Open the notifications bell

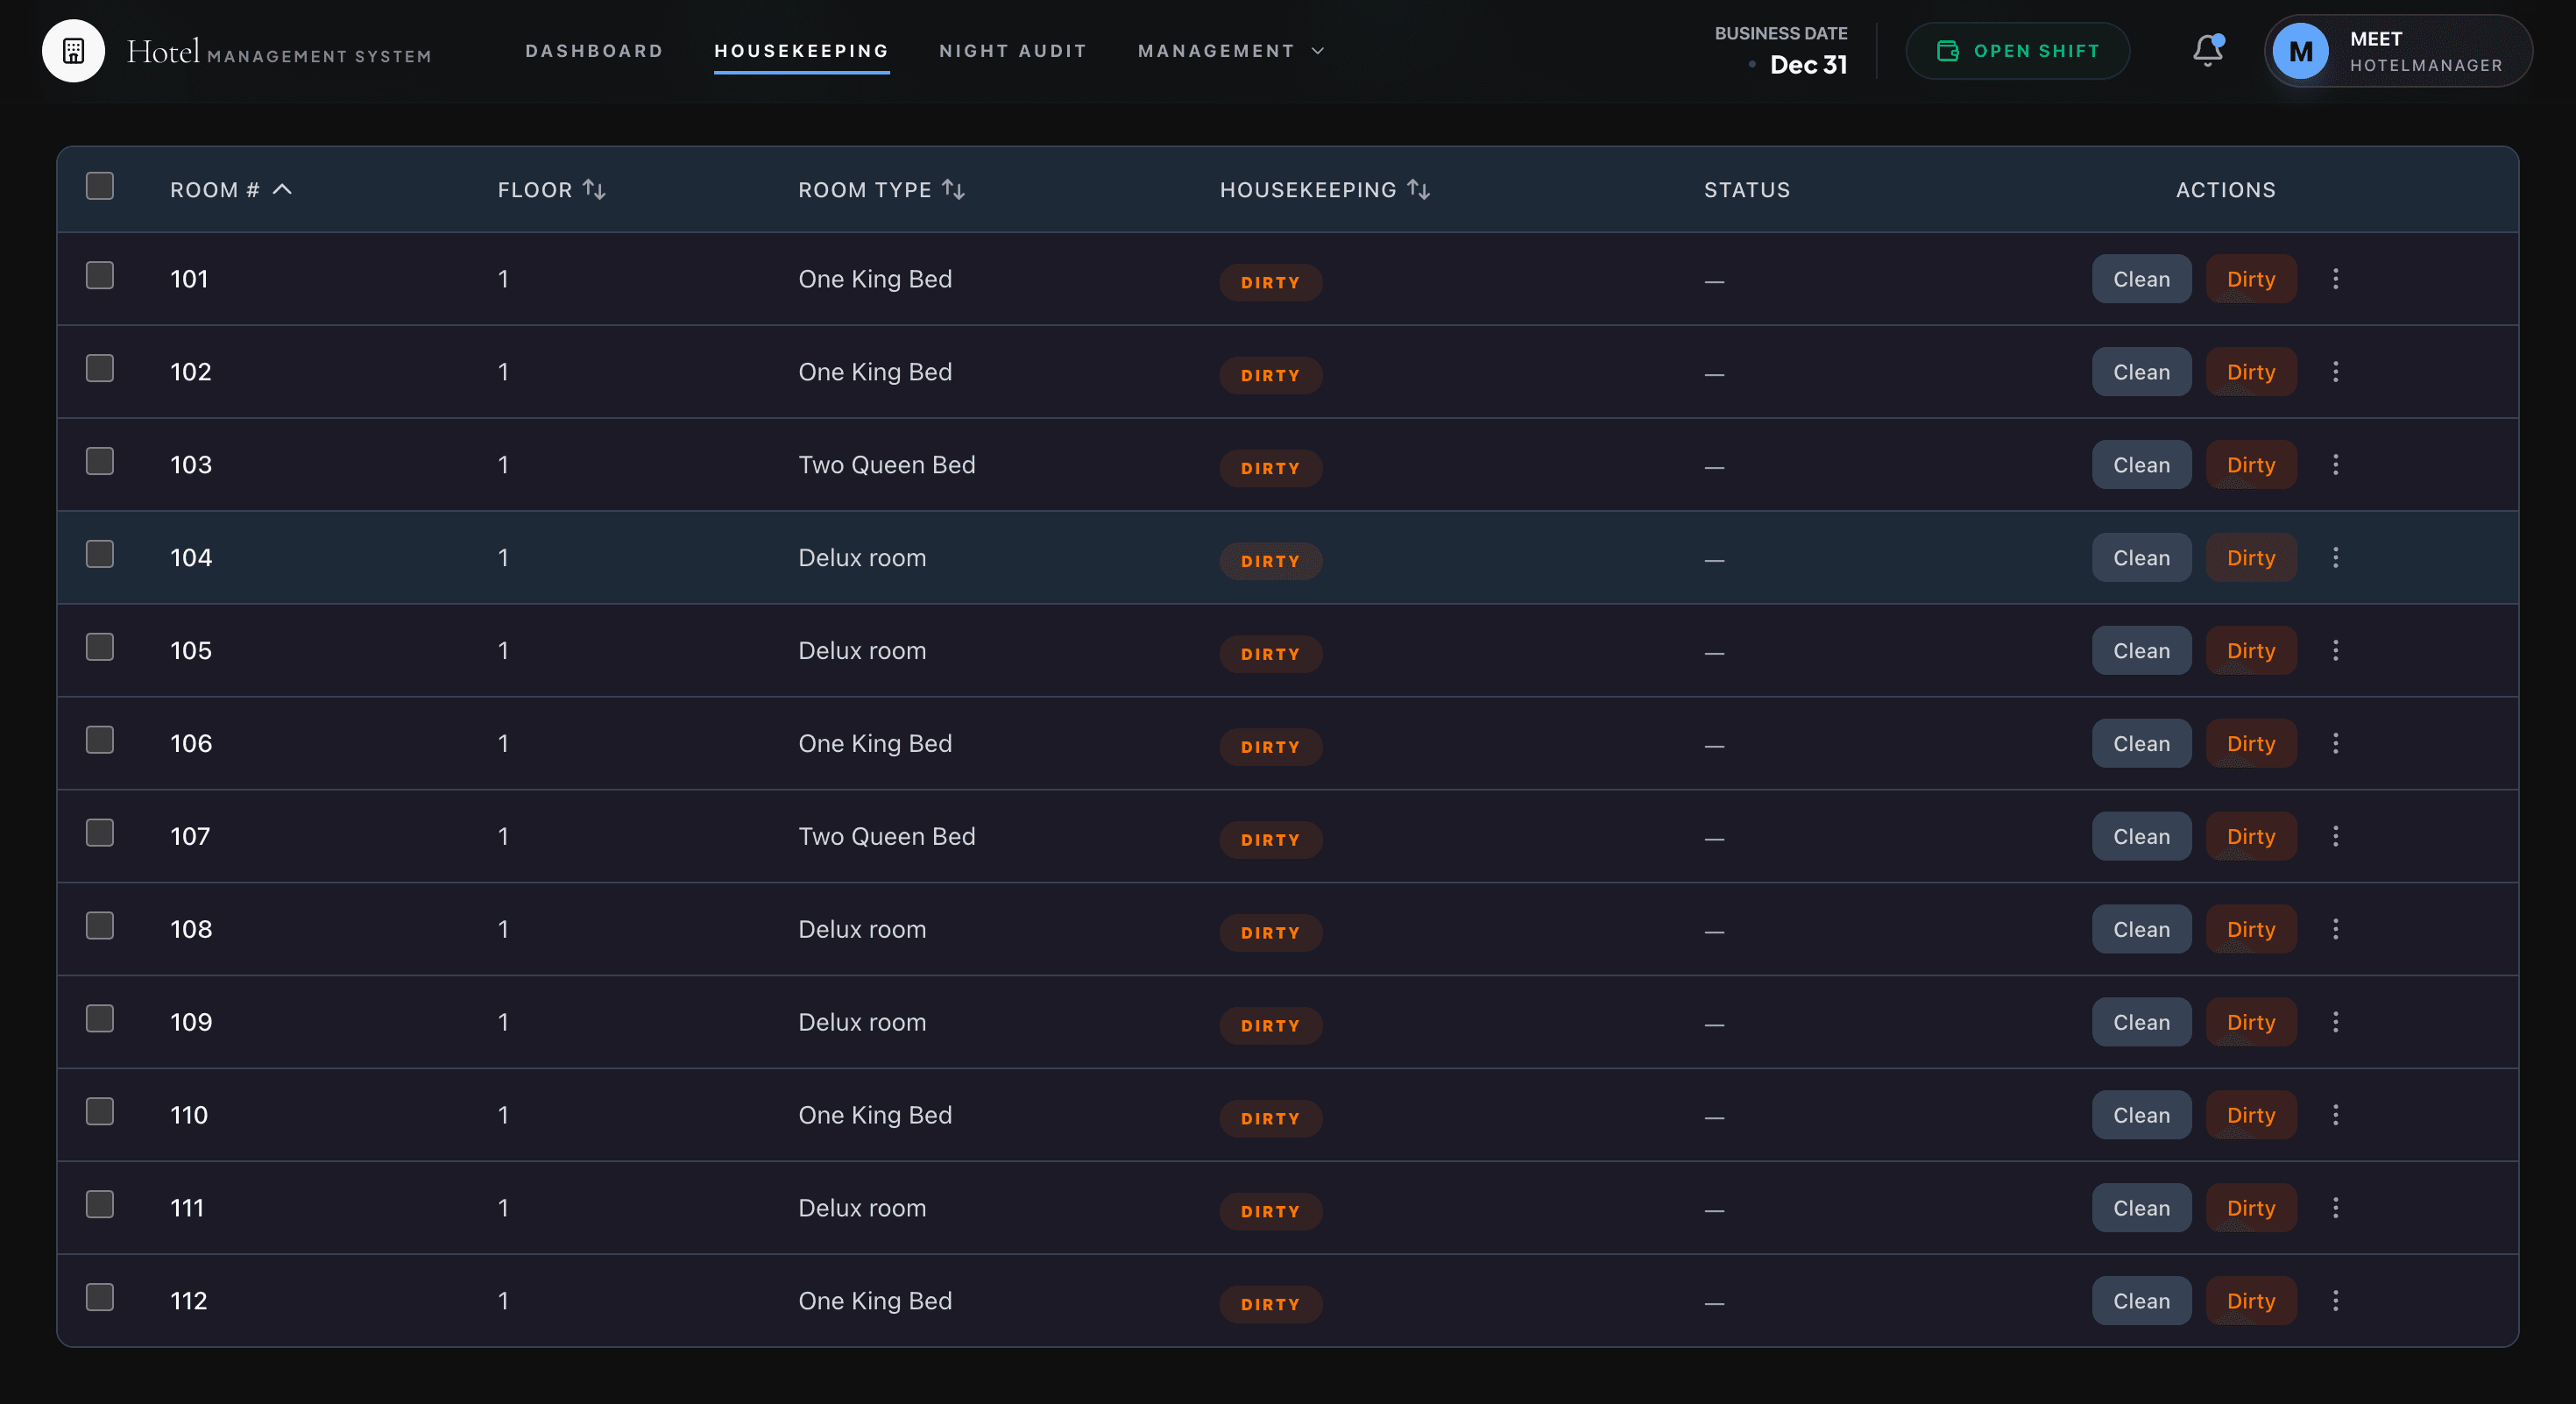[2207, 50]
